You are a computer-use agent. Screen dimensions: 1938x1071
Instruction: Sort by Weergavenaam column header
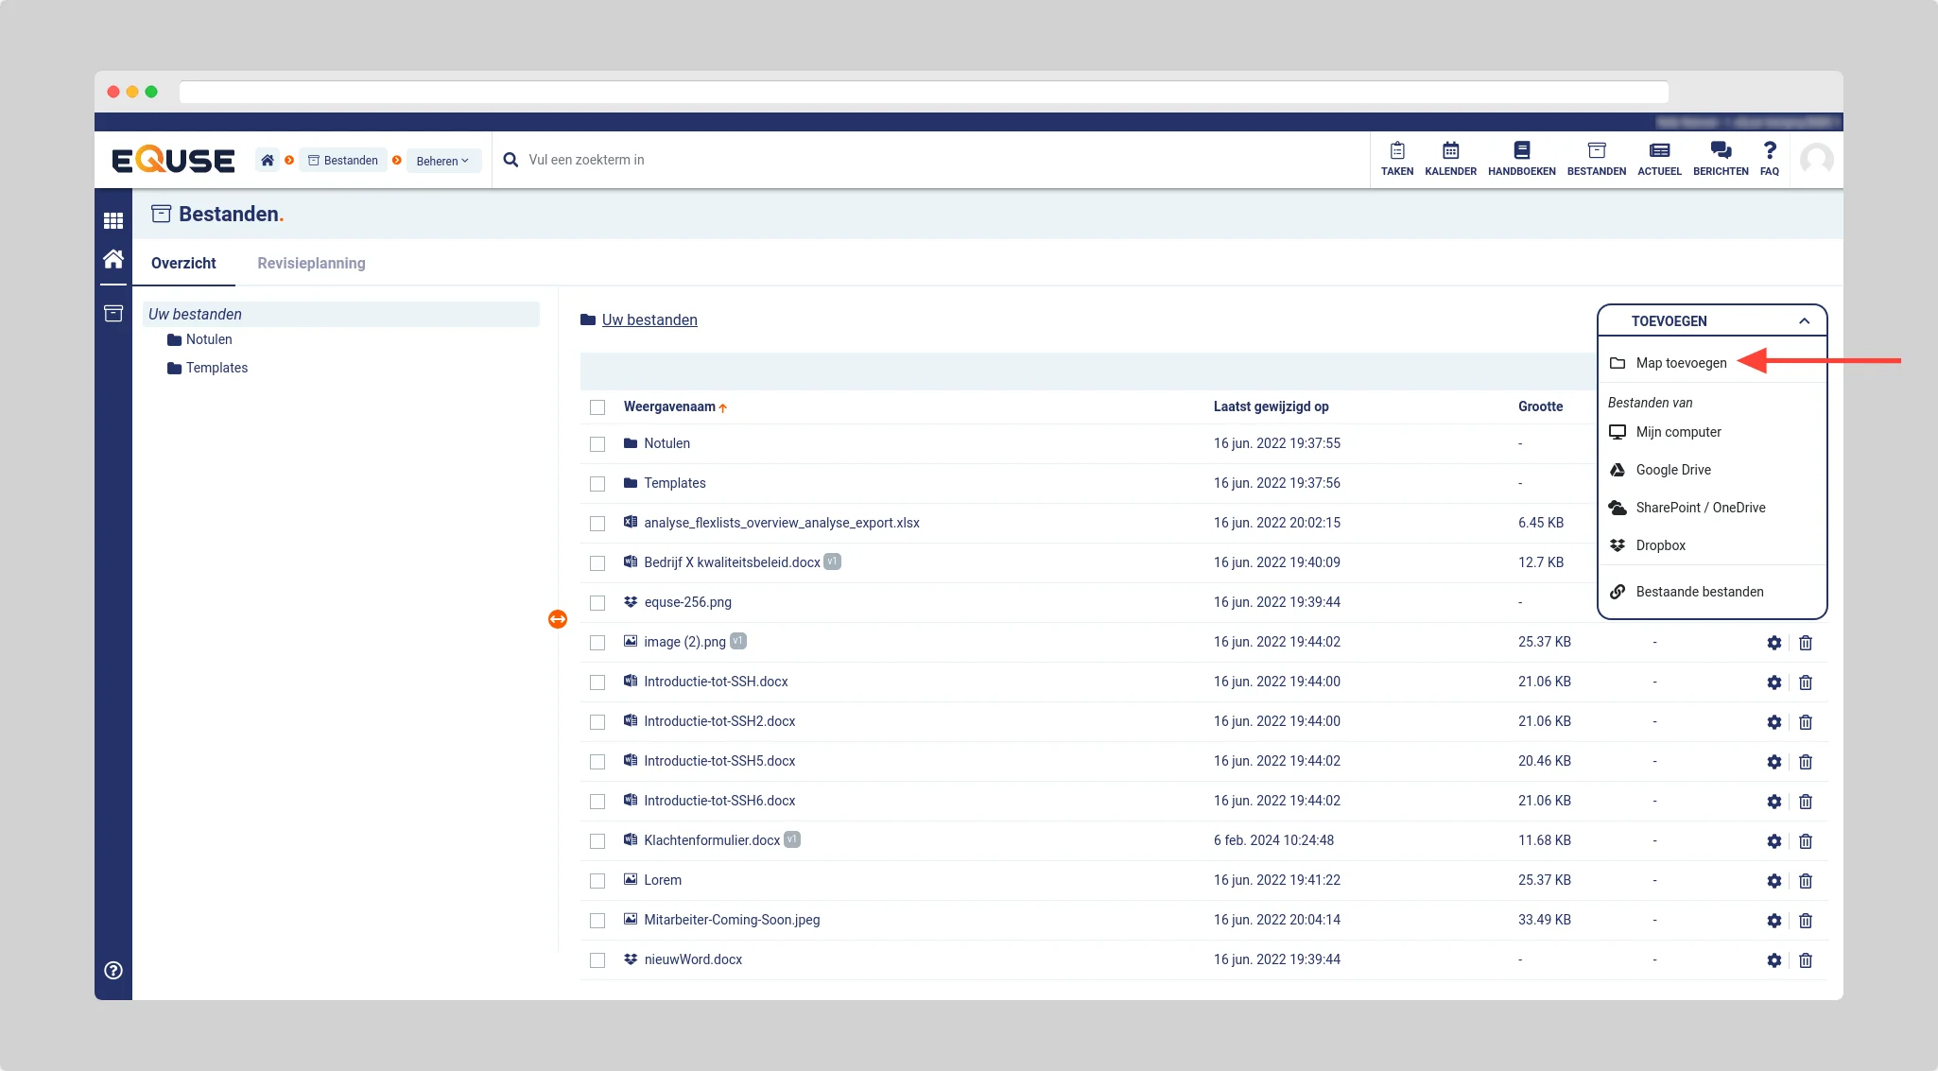click(x=669, y=407)
